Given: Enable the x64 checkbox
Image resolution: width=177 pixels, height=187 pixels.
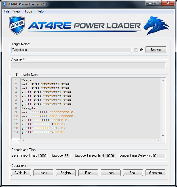Looking at the screenshot, I should [x=136, y=50].
